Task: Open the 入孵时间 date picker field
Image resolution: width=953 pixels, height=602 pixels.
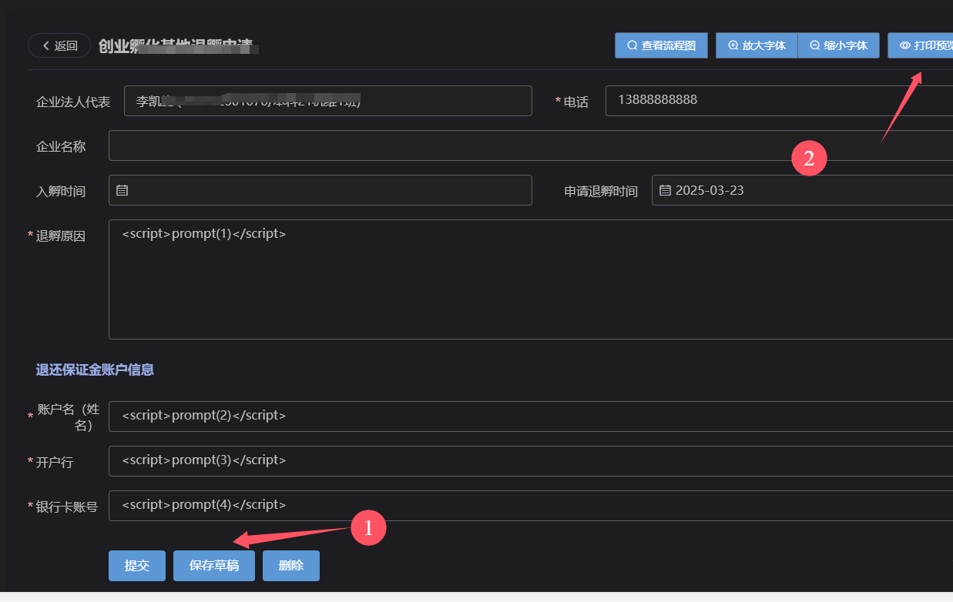Action: point(320,190)
